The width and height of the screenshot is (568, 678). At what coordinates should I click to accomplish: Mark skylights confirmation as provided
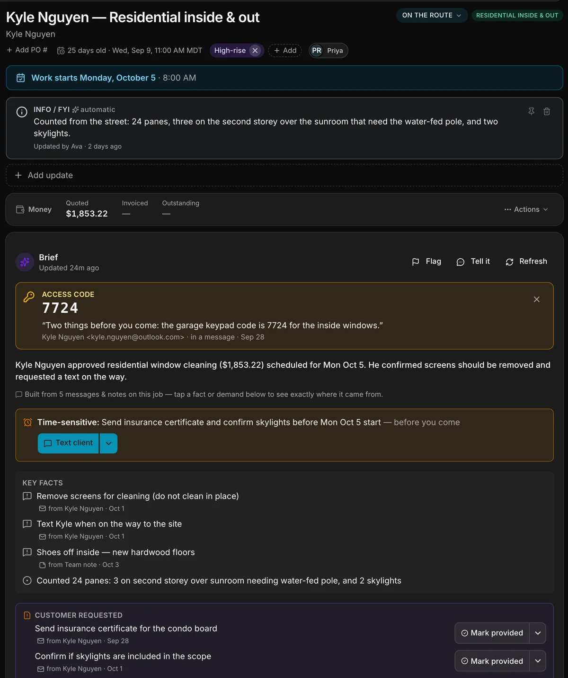click(492, 661)
